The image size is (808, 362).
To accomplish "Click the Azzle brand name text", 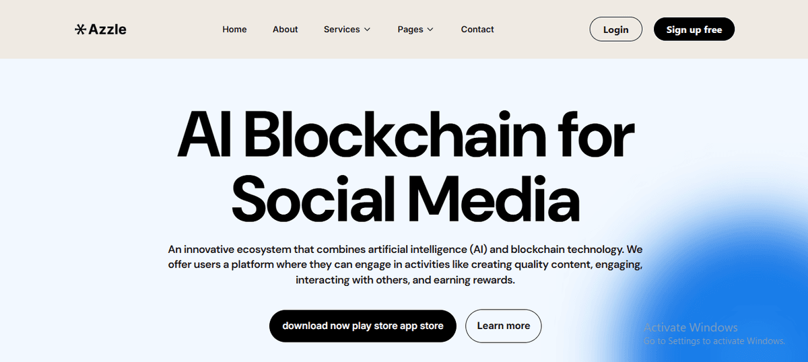I will point(108,29).
